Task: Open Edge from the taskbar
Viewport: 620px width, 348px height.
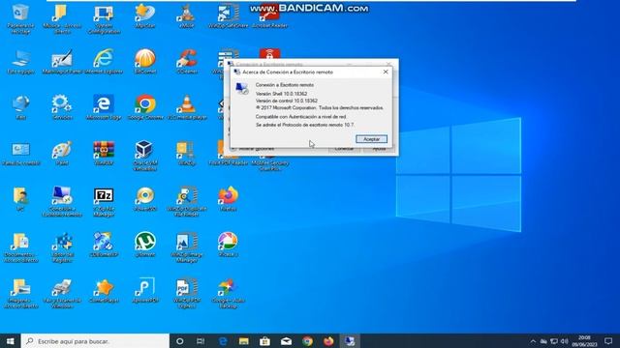Action: point(223,341)
